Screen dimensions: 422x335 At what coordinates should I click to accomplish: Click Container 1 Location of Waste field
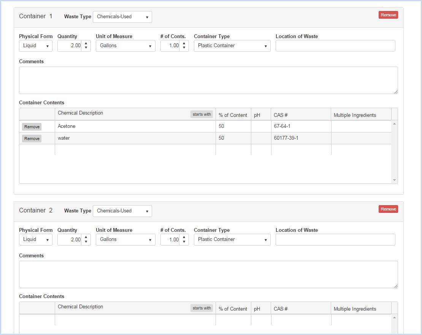[335, 46]
